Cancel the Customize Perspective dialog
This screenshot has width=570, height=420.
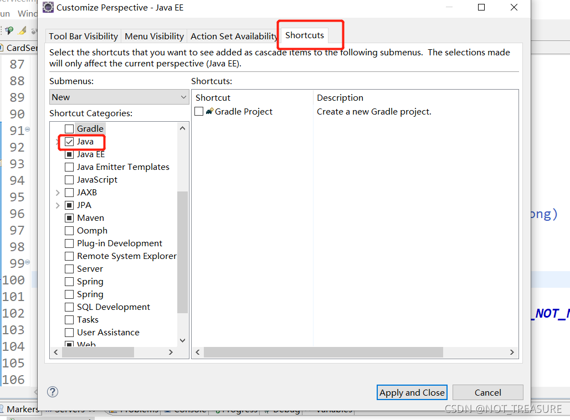[x=487, y=392]
